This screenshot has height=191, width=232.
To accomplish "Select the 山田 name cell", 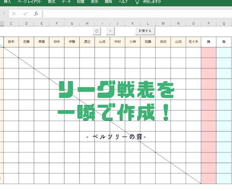I will pyautogui.click(x=178, y=42).
